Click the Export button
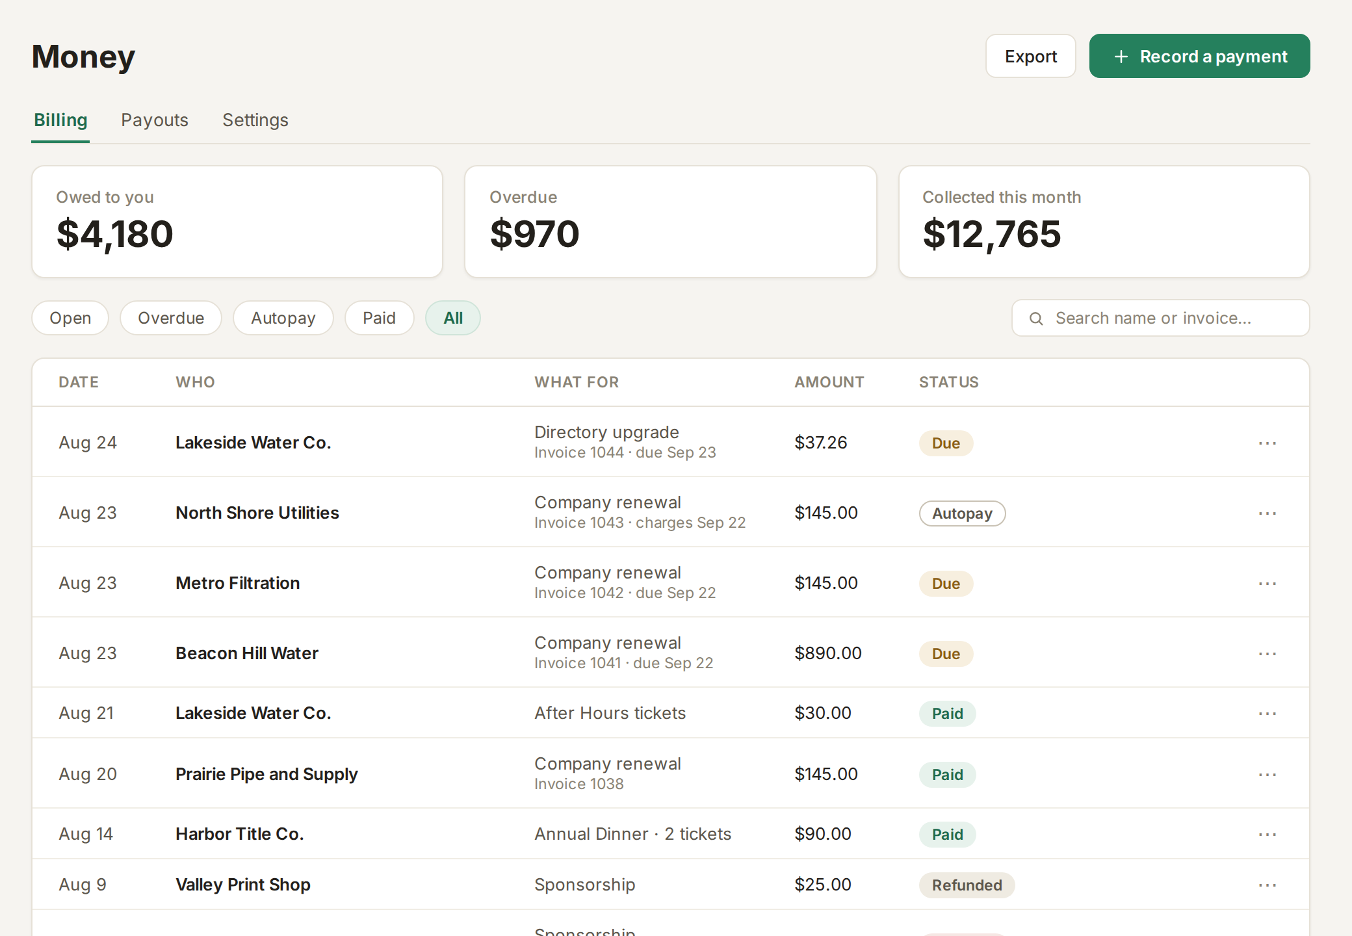The width and height of the screenshot is (1352, 936). [x=1031, y=56]
